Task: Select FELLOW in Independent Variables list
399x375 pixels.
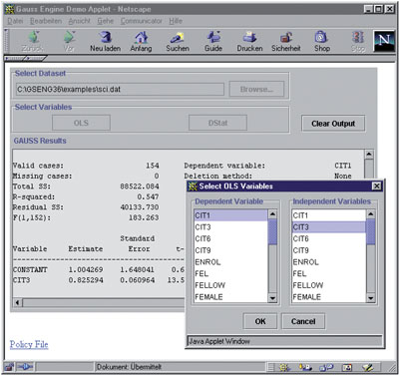Action: pyautogui.click(x=329, y=285)
